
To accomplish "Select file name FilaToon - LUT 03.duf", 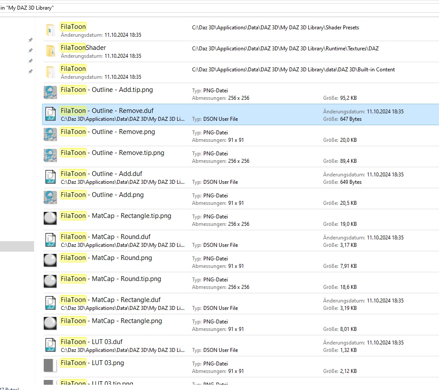I will pyautogui.click(x=91, y=342).
